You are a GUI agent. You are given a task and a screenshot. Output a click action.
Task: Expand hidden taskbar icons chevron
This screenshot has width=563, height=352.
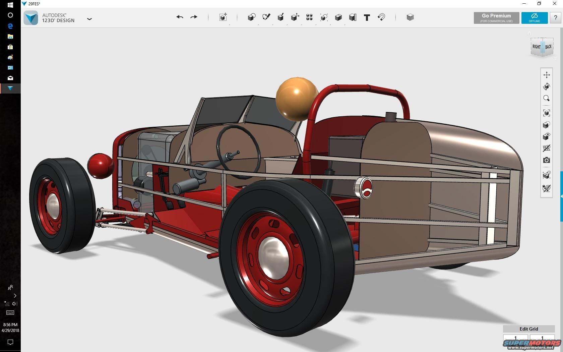tap(15, 296)
